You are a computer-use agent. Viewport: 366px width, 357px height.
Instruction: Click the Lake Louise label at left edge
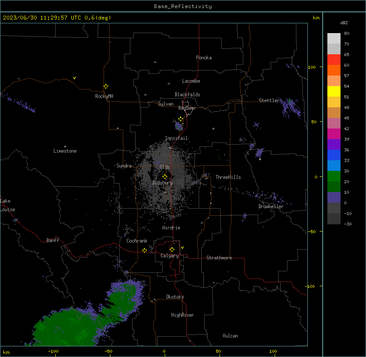point(8,205)
